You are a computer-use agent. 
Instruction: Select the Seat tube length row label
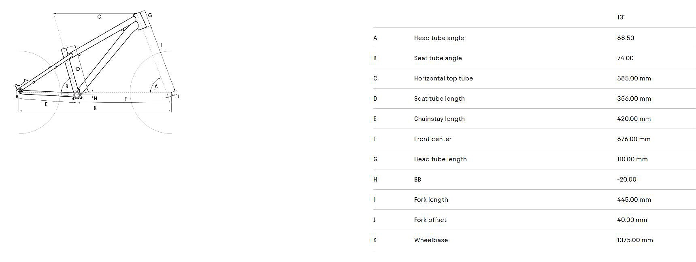coord(439,99)
